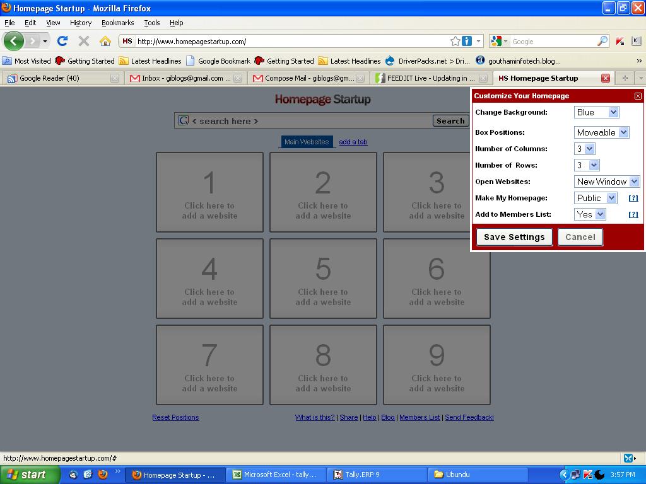Click the HS site icon in address bar
The height and width of the screenshot is (484, 646).
[x=127, y=41]
